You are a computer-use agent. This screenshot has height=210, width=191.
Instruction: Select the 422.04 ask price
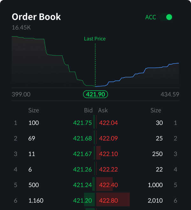pyautogui.click(x=109, y=123)
